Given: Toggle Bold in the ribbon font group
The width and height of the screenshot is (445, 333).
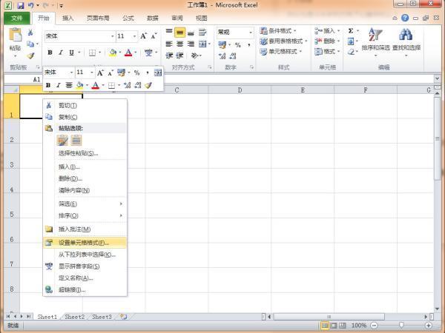Looking at the screenshot, I should point(50,53).
